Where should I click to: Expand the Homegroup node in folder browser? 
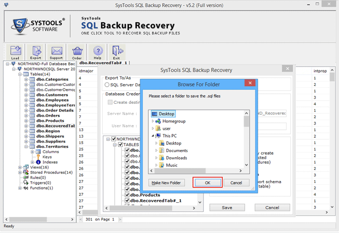pyautogui.click(x=153, y=121)
